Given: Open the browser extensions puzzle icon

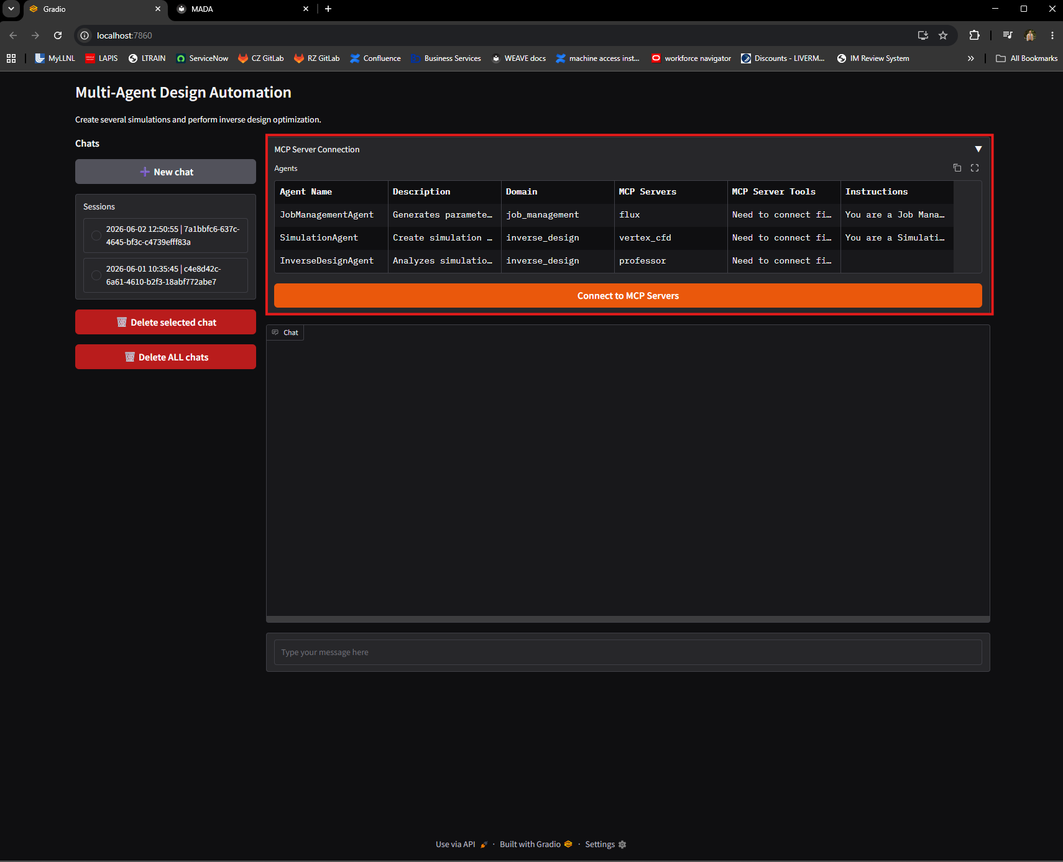Looking at the screenshot, I should point(974,35).
